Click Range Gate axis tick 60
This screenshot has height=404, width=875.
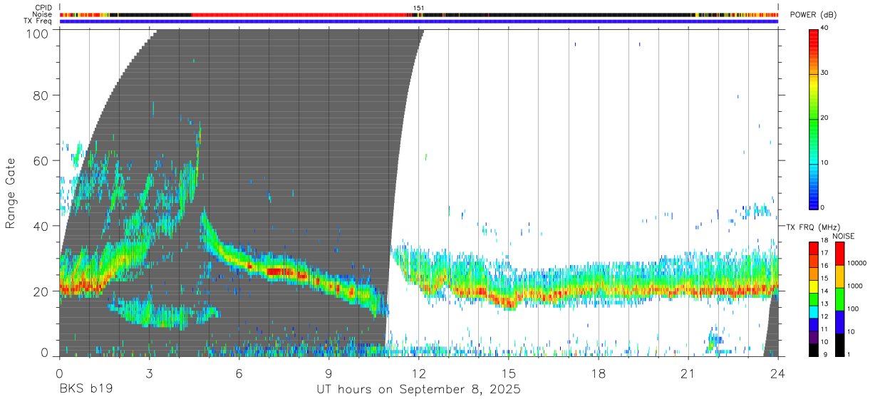pyautogui.click(x=41, y=160)
